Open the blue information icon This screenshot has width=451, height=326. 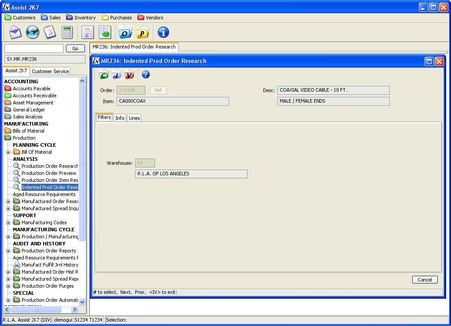pos(163,32)
